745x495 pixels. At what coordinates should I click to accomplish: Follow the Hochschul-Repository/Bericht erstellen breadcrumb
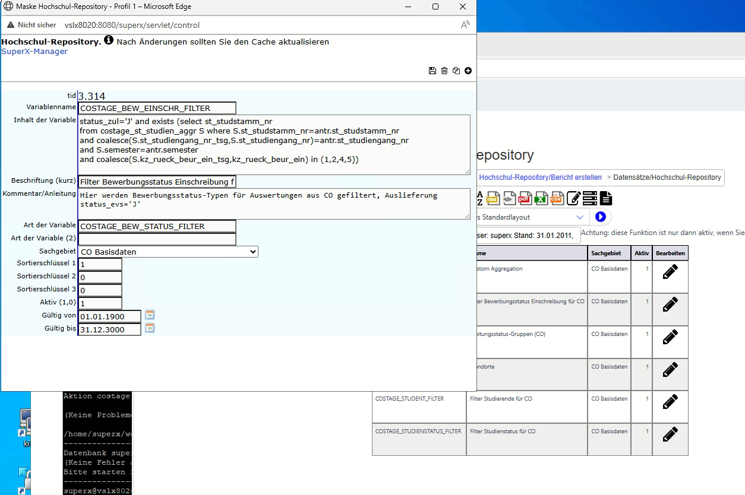[539, 177]
